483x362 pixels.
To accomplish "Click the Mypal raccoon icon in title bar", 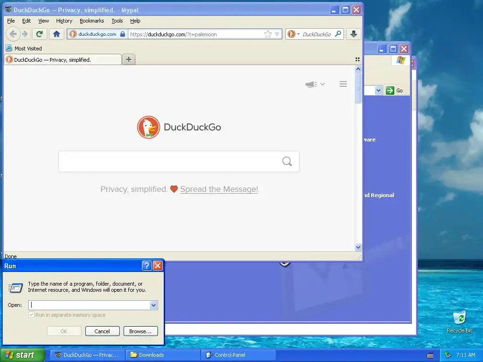I will click(x=8, y=9).
